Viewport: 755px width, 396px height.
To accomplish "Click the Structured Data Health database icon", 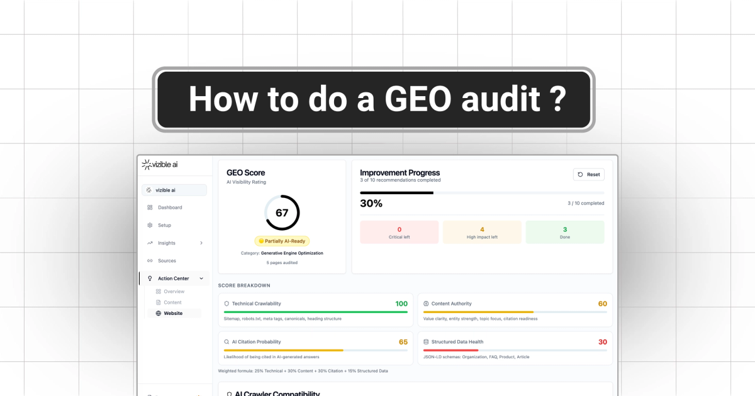I will point(427,342).
